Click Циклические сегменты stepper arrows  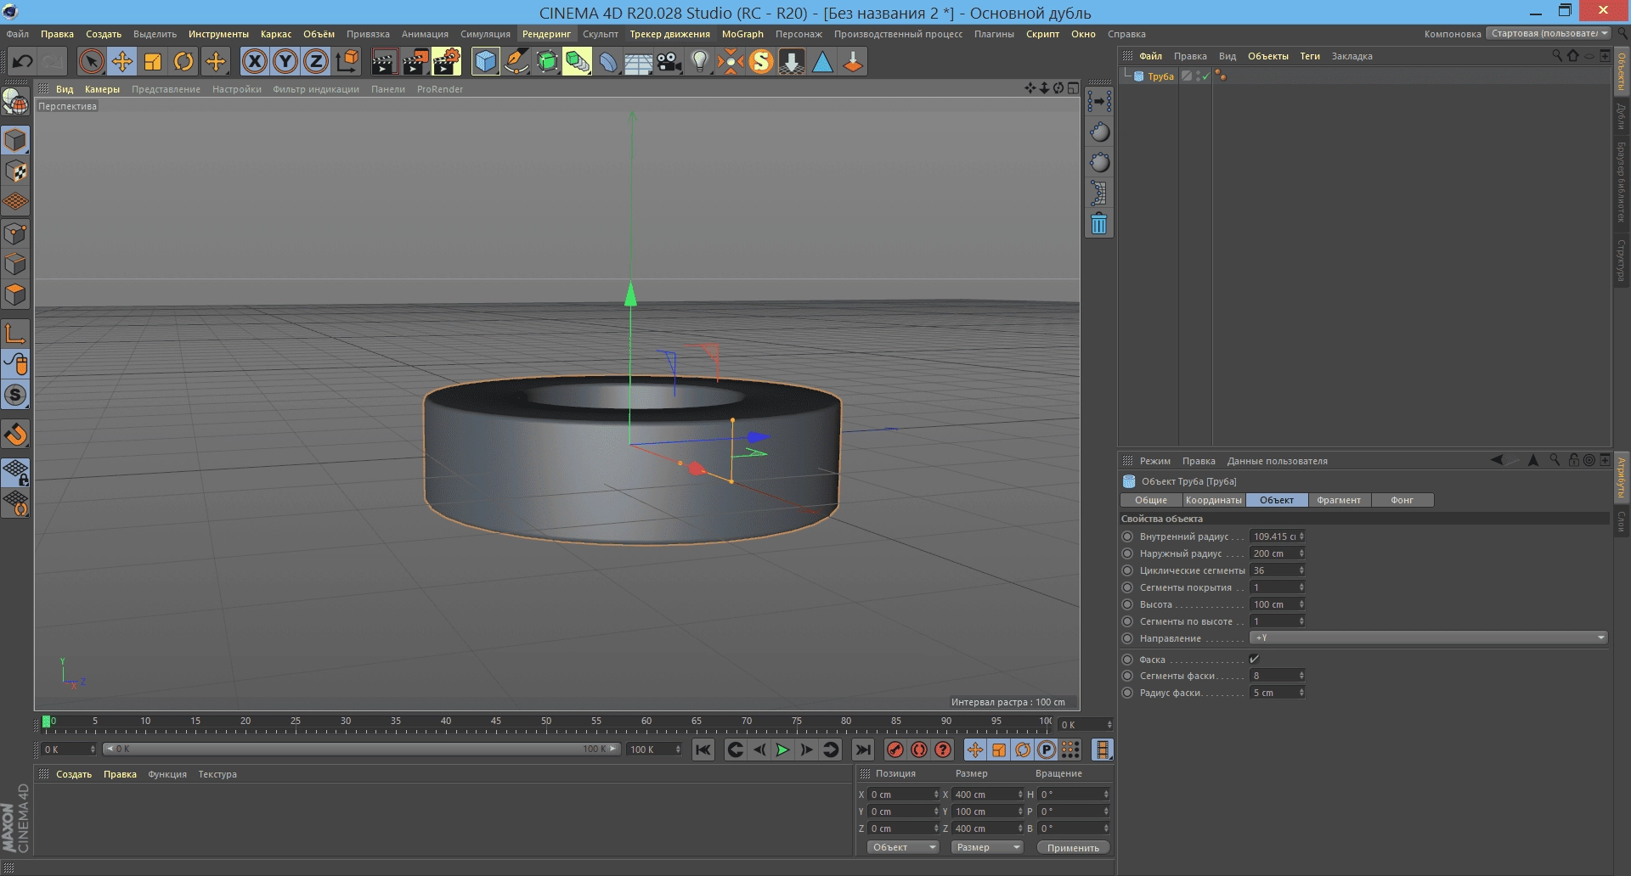tap(1301, 570)
